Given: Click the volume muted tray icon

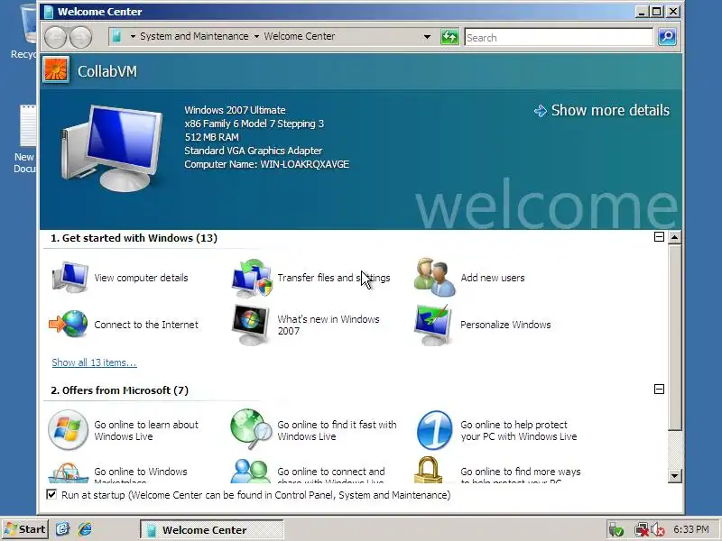Looking at the screenshot, I should pos(658,530).
